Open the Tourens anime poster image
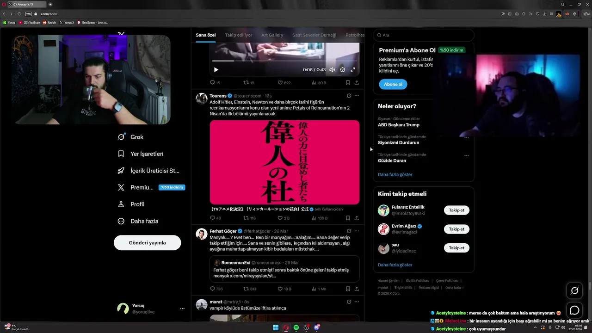Screen dimensions: 592x333 (284, 162)
